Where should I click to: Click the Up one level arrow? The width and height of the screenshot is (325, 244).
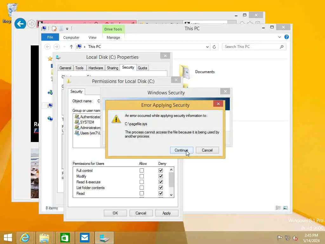71,47
